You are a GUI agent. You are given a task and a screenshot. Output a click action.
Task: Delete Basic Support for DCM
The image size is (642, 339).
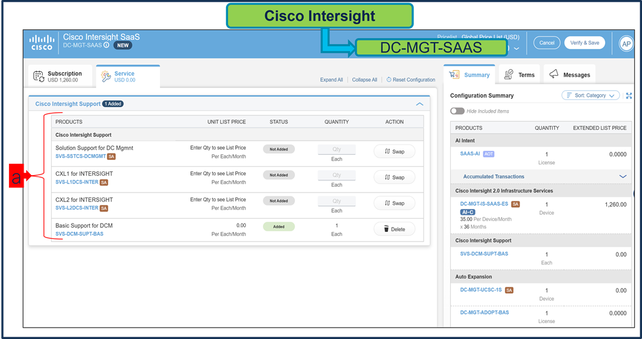394,229
